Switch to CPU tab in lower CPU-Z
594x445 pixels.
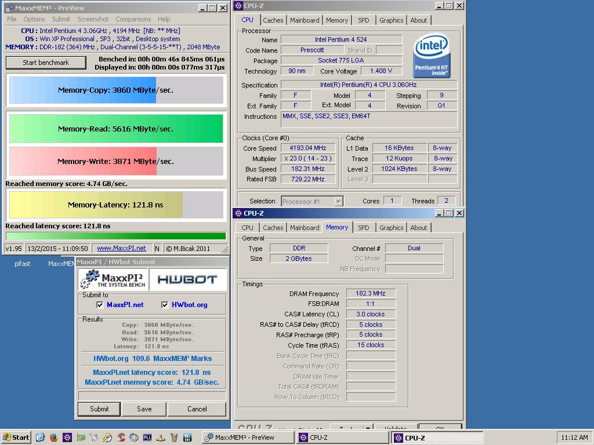(x=247, y=228)
